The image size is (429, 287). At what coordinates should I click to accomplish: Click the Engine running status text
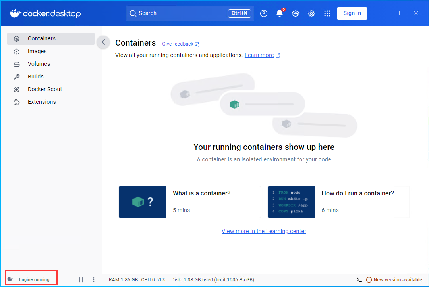pyautogui.click(x=34, y=279)
